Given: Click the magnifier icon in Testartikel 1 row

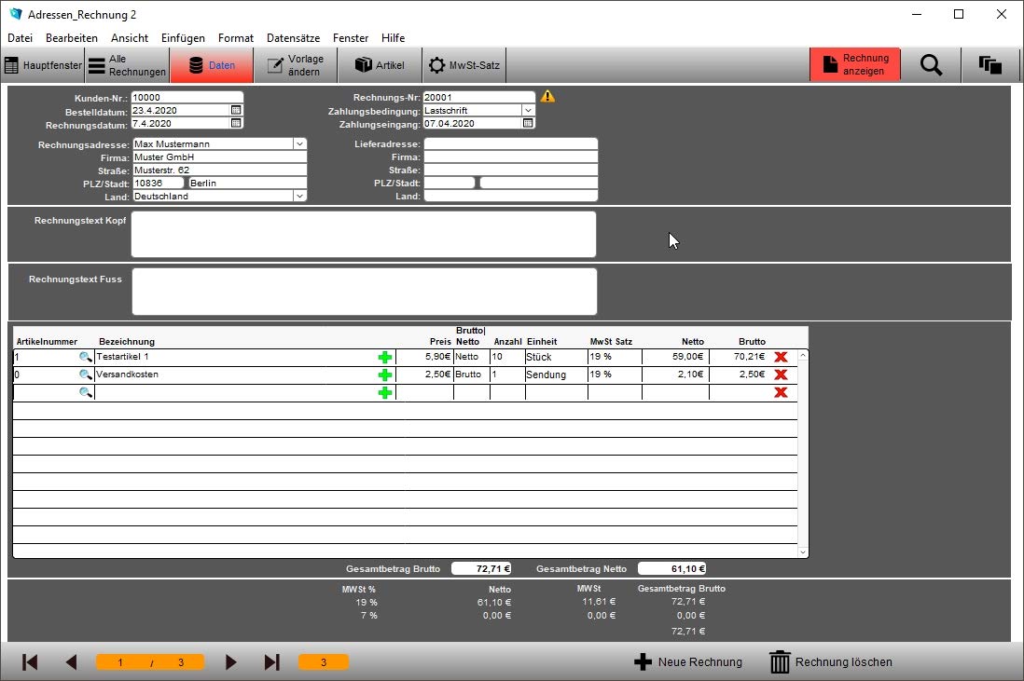Looking at the screenshot, I should pos(85,357).
